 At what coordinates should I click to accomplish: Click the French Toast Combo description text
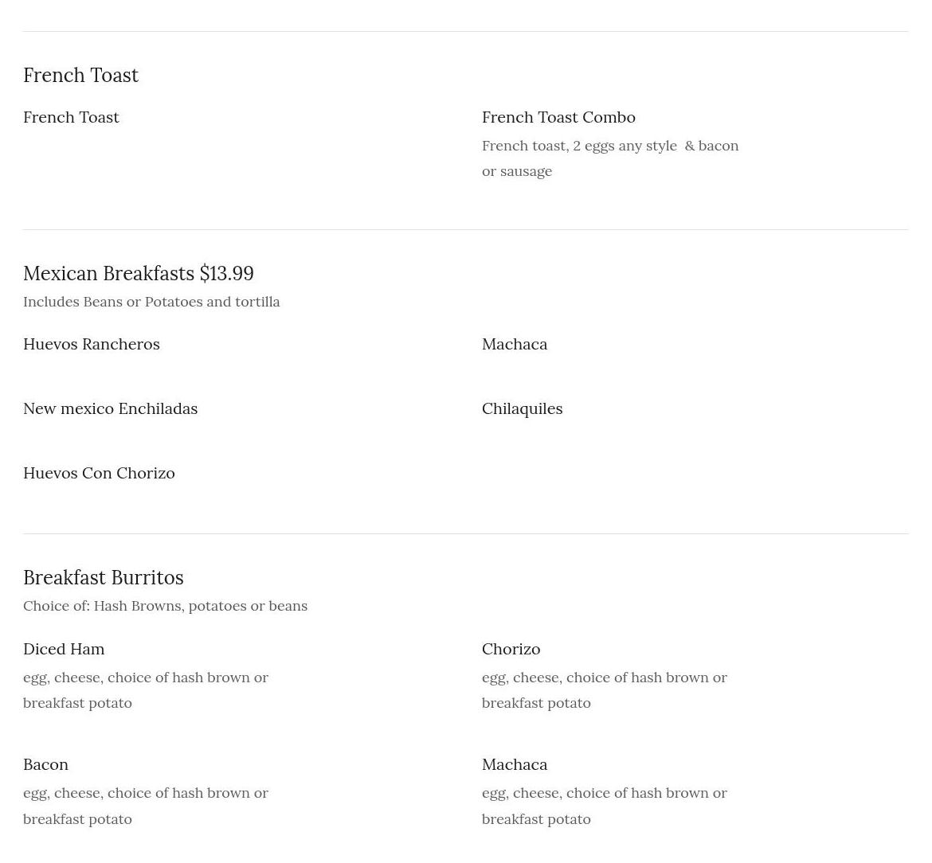pyautogui.click(x=610, y=158)
